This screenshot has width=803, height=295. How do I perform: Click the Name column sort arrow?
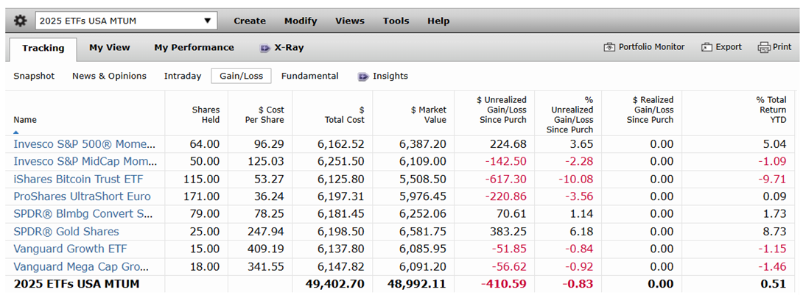pyautogui.click(x=16, y=132)
